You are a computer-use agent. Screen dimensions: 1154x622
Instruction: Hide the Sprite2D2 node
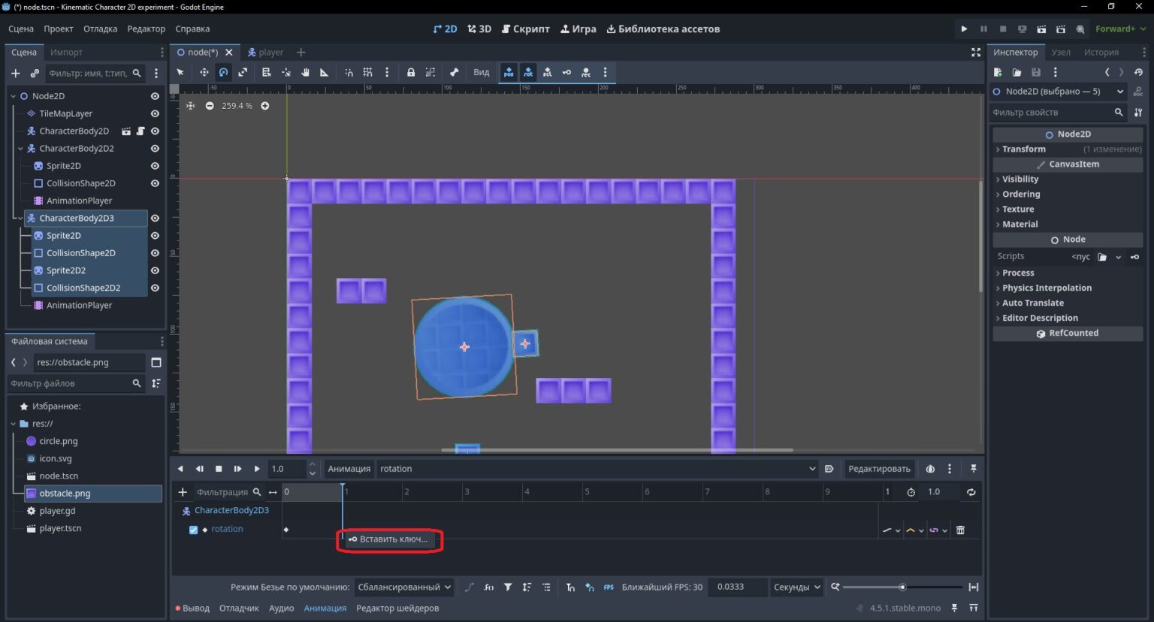click(155, 270)
